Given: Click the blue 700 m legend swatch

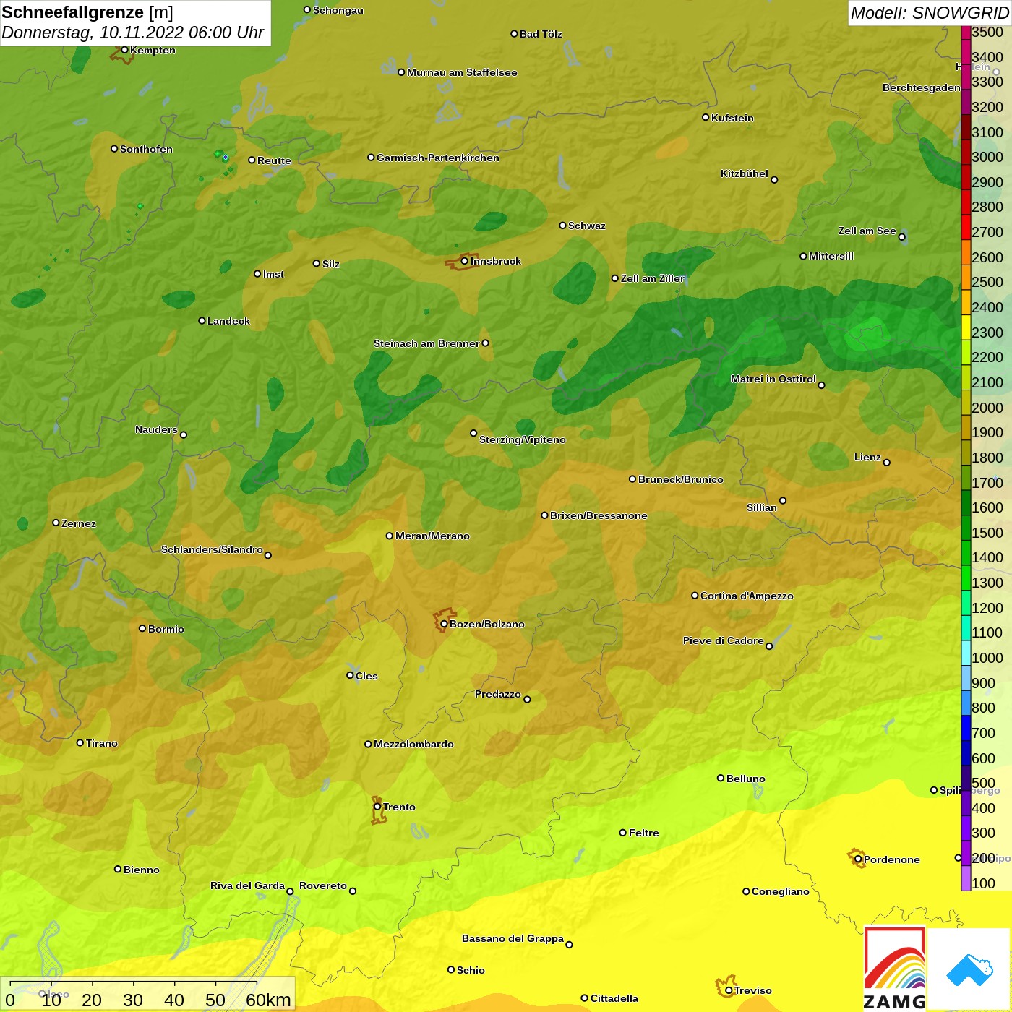Looking at the screenshot, I should (966, 727).
